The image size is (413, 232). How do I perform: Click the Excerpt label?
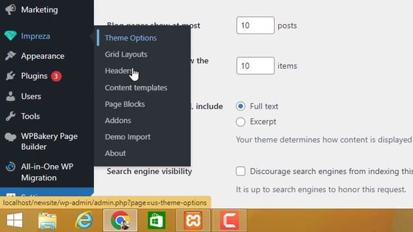263,122
